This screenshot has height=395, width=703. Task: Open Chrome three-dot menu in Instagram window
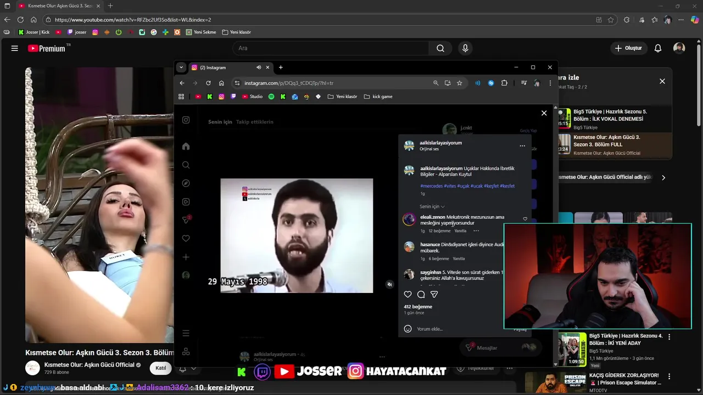[x=550, y=83]
